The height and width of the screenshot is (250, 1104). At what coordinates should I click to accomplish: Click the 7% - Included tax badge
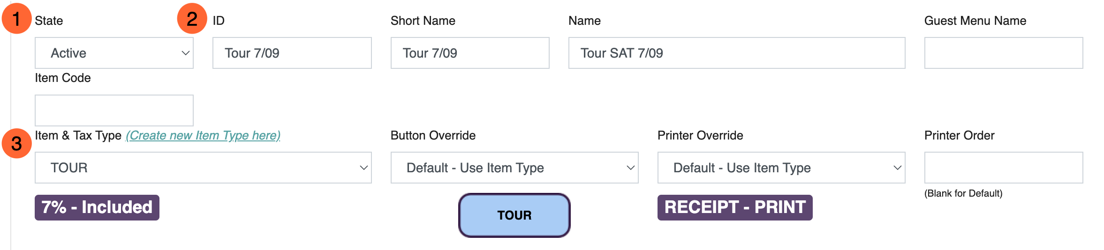97,207
